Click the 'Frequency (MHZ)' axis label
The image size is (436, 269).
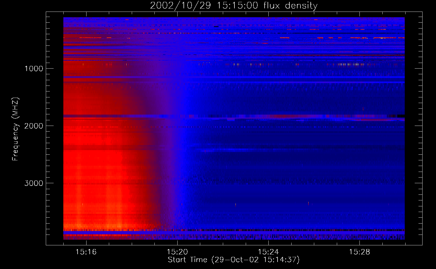[x=15, y=129]
